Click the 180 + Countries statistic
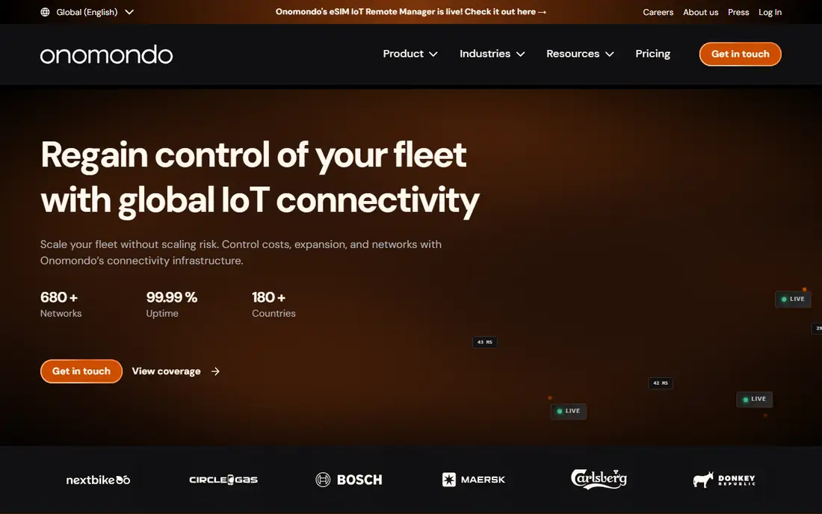The image size is (822, 514). tap(274, 304)
